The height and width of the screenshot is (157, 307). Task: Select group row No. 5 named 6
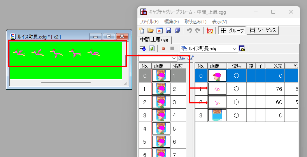163,142
